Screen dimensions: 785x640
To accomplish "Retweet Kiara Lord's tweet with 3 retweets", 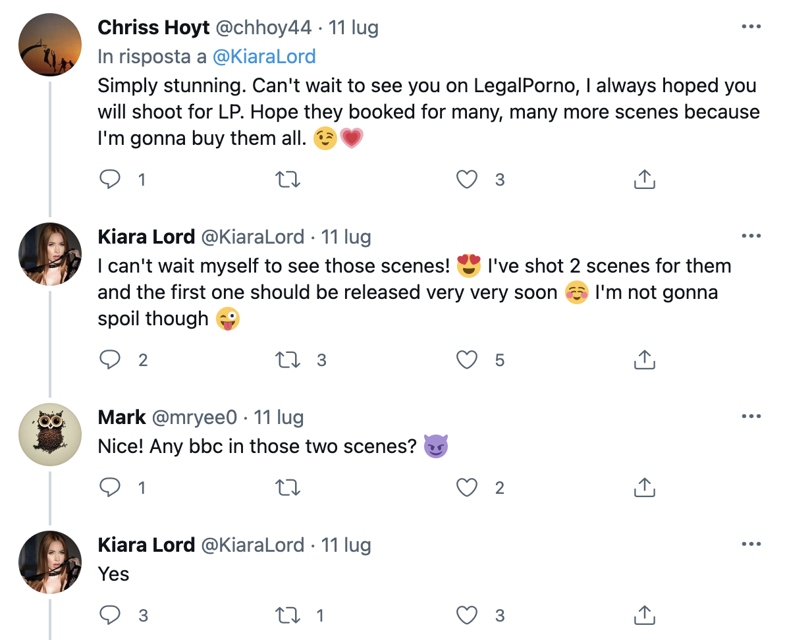I will point(288,360).
